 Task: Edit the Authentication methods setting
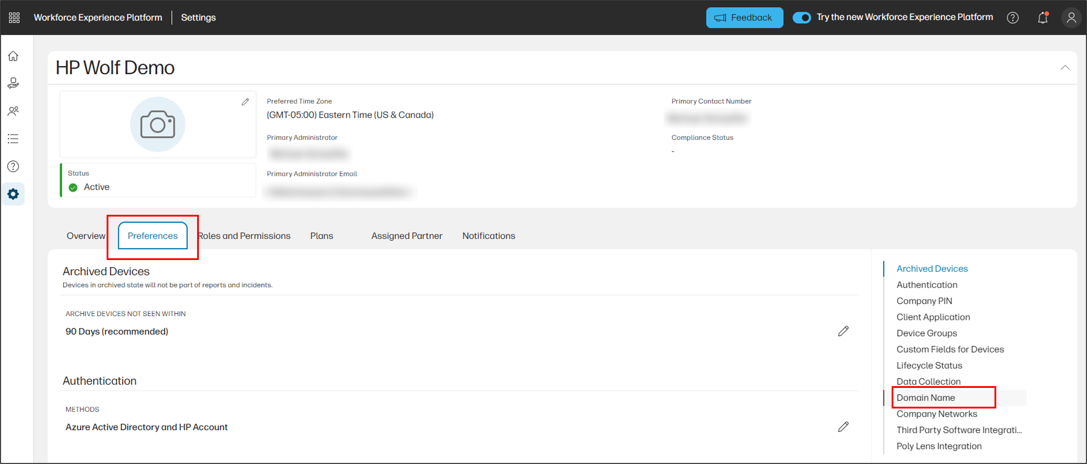click(843, 427)
